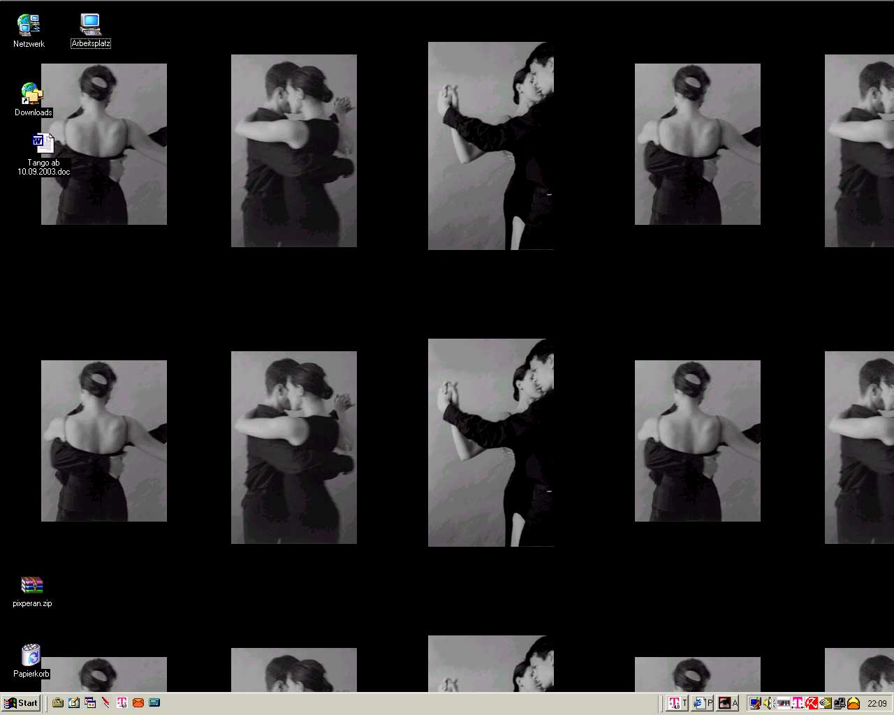Click the speaker volume tray icon
Screen dimensions: 894x715
pyautogui.click(x=768, y=703)
